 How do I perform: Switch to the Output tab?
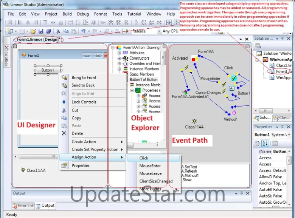(x=45, y=206)
